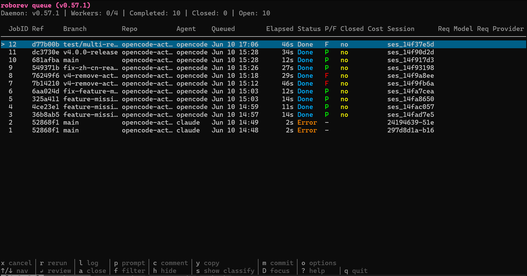Select job 5 ref 325a411
Viewport: 527px width, 276px height.
pyautogui.click(x=45, y=99)
